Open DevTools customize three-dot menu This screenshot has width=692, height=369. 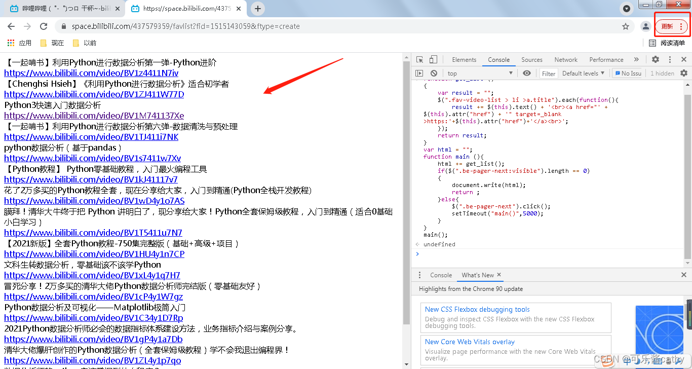tap(670, 60)
